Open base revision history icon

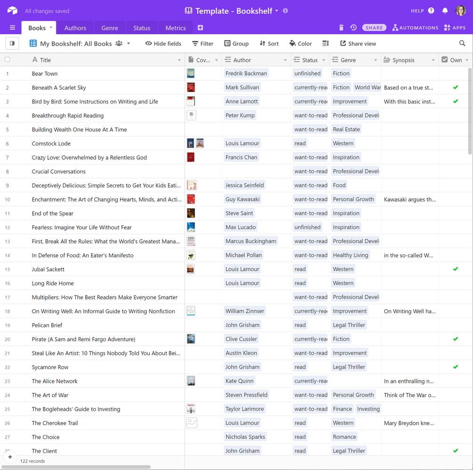pos(353,28)
